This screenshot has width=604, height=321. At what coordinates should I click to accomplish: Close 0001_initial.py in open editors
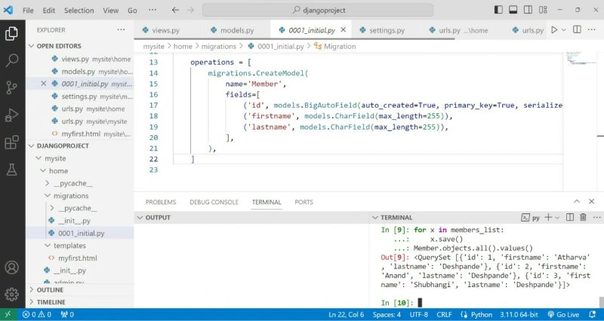pos(44,84)
